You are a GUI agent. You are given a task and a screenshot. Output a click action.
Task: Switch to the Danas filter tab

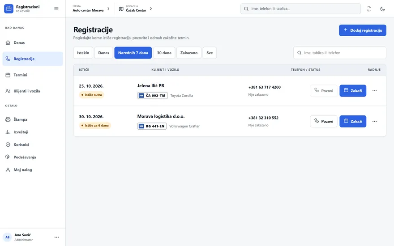(x=103, y=53)
